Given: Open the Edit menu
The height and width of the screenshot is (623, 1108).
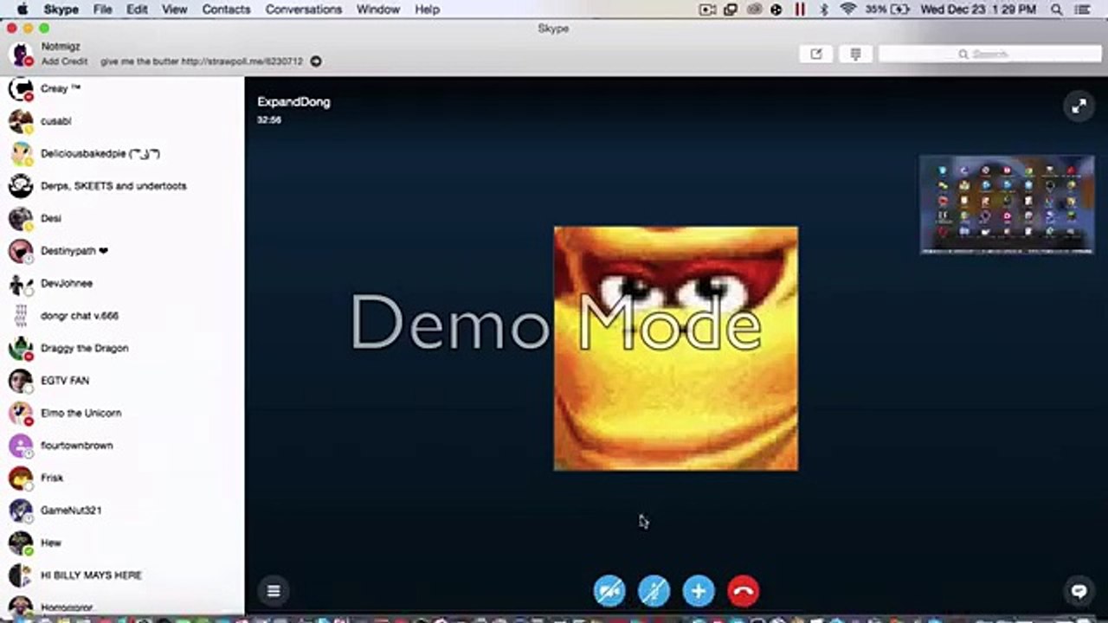Looking at the screenshot, I should click(x=137, y=10).
